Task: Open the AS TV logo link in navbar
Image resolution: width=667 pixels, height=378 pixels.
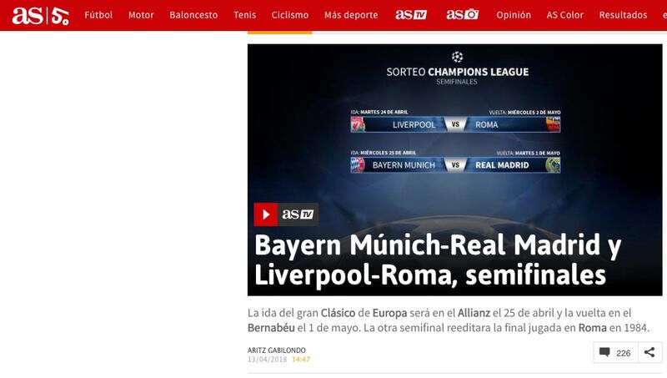Action: click(x=411, y=15)
